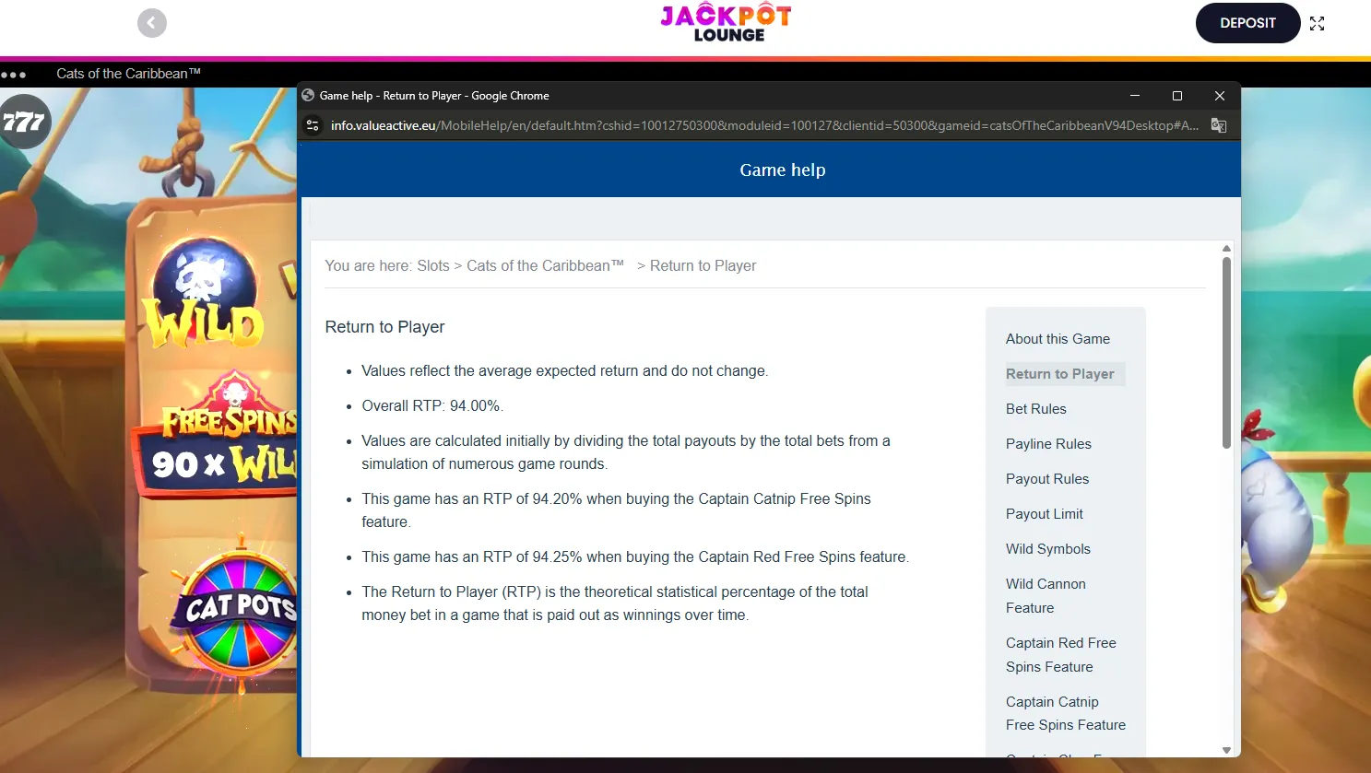Open the Jackpot Lounge logo home link
The height and width of the screenshot is (773, 1371).
pyautogui.click(x=726, y=22)
